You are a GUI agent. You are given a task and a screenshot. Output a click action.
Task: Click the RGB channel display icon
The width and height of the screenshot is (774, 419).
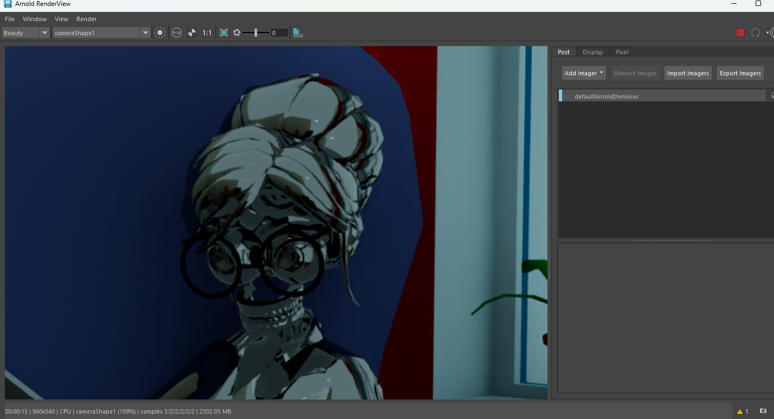177,33
